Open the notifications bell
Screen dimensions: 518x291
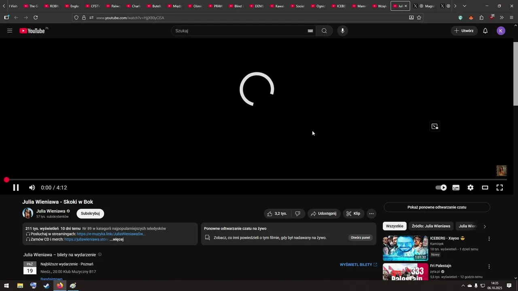pos(485,31)
